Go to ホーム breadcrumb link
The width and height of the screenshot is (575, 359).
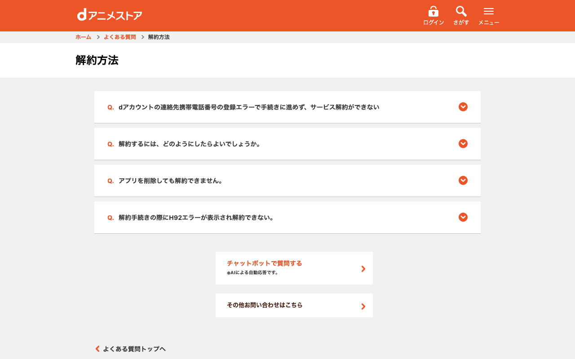(83, 37)
